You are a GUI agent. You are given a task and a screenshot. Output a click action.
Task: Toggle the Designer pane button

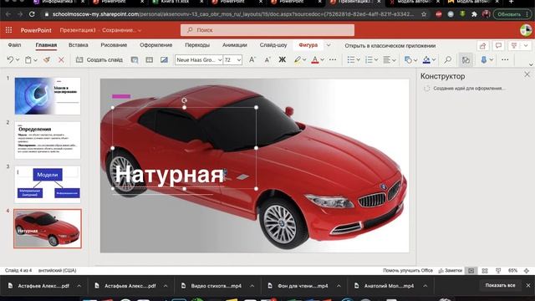coord(466,59)
